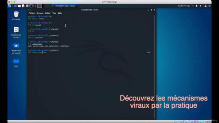Click the show desktop panel icon
Viewport: 219px width, 123px height.
click(x=15, y=6)
